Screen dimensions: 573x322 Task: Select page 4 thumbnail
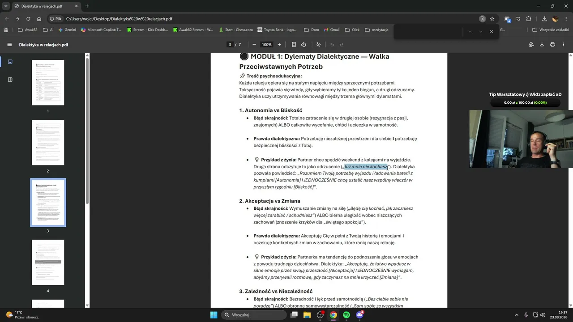[48, 263]
